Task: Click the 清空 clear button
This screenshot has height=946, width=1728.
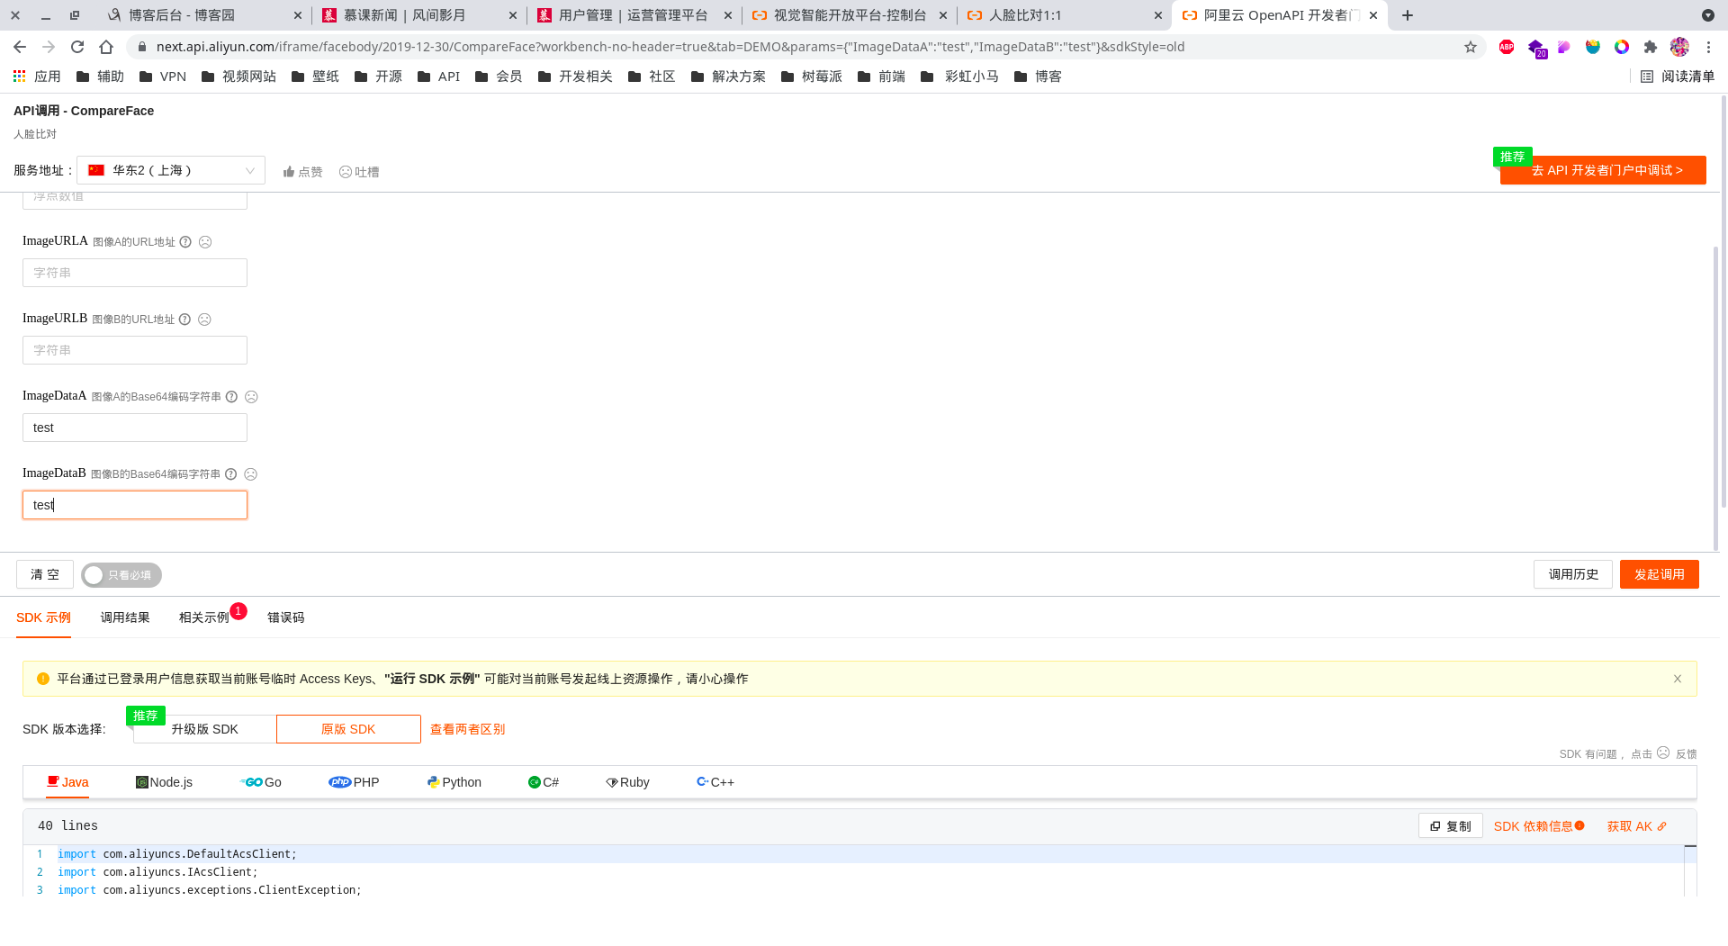Action: click(45, 574)
